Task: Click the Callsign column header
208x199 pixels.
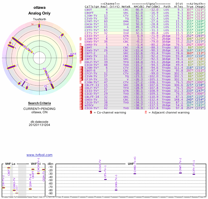Action: pyautogui.click(x=92, y=7)
